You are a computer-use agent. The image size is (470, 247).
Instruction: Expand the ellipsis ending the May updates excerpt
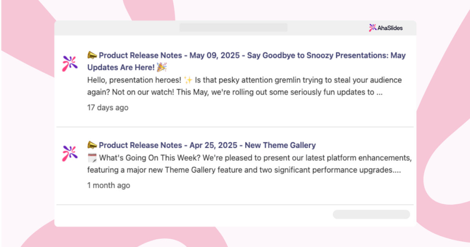(380, 92)
